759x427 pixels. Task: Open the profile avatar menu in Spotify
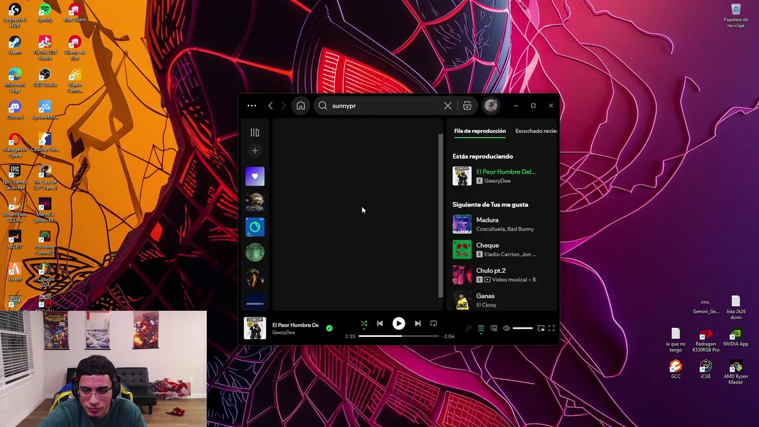pos(491,106)
